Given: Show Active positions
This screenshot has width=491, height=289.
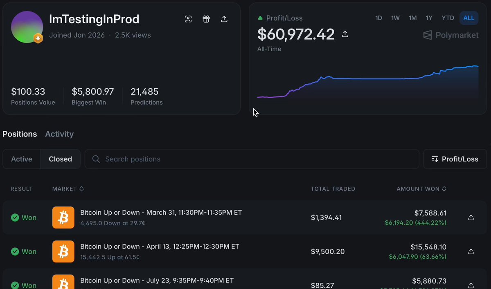Looking at the screenshot, I should 22,159.
